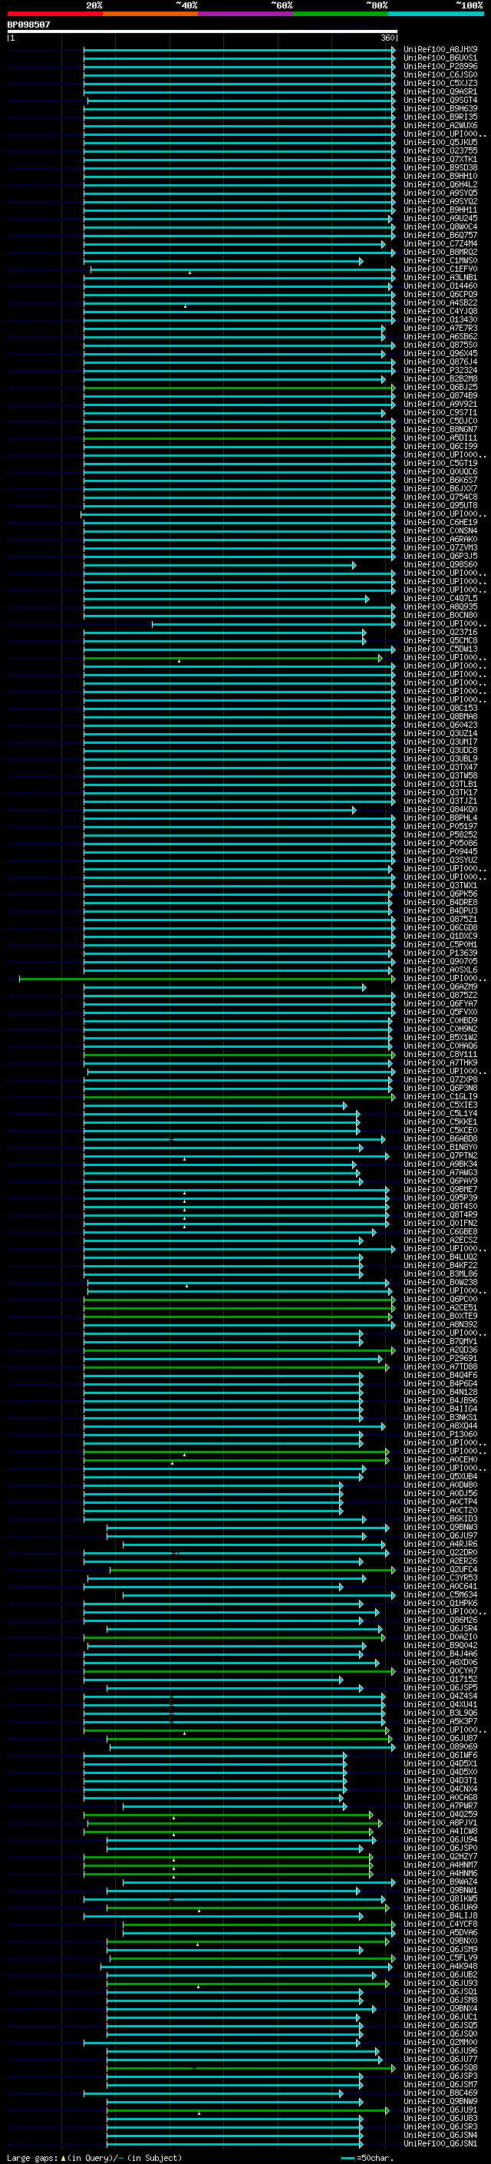491x2164 pixels.
Task: Click the yellow gap marker in the A4SB22 row
Action: pos(185,306)
